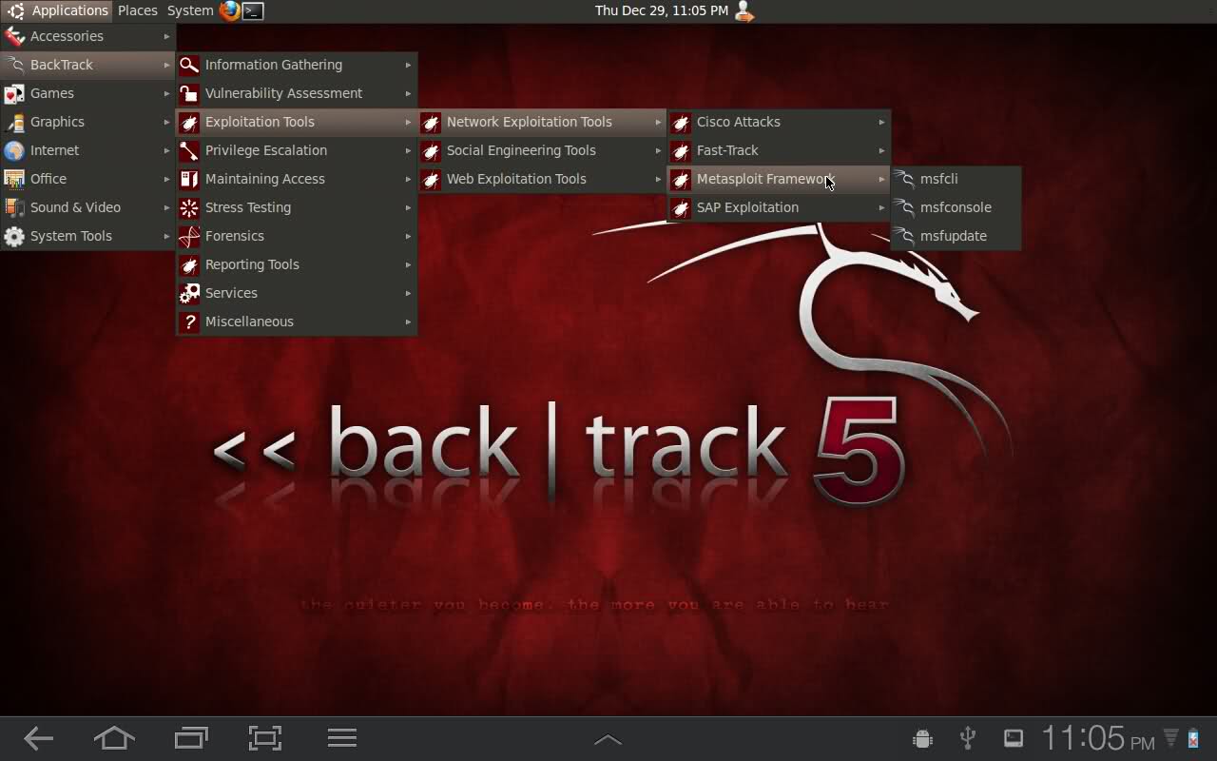
Task: Open the Fast-Track submenu
Action: (x=779, y=150)
